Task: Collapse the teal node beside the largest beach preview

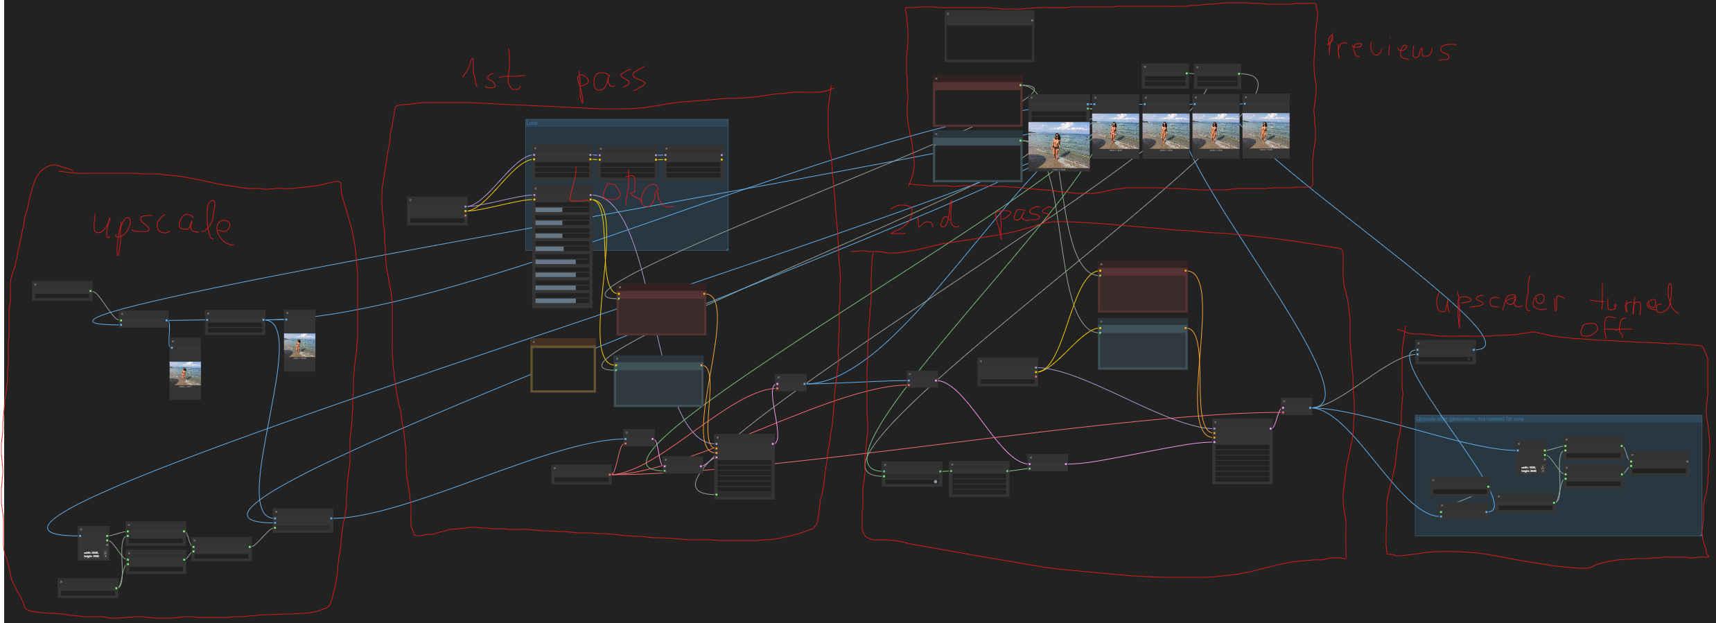Action: (936, 134)
